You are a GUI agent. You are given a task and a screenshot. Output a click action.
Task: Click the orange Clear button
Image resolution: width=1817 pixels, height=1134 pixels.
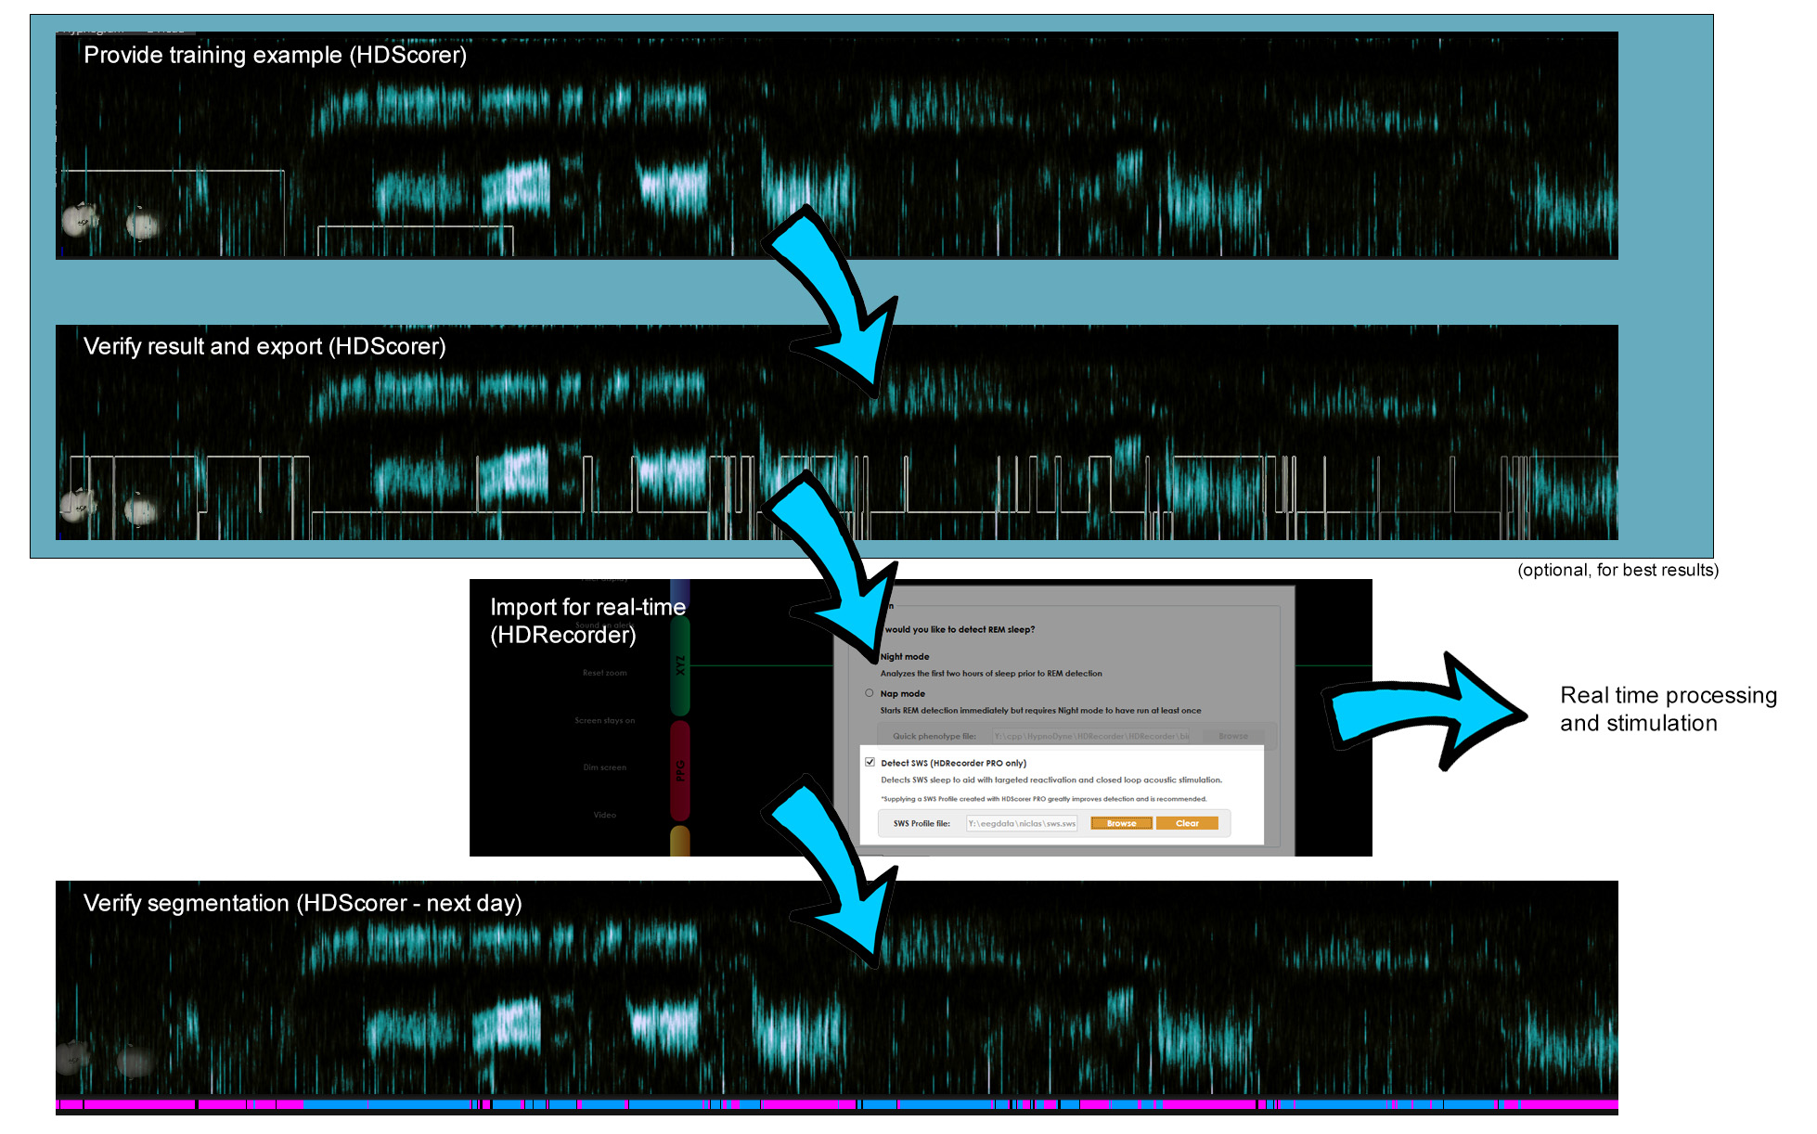1187,823
